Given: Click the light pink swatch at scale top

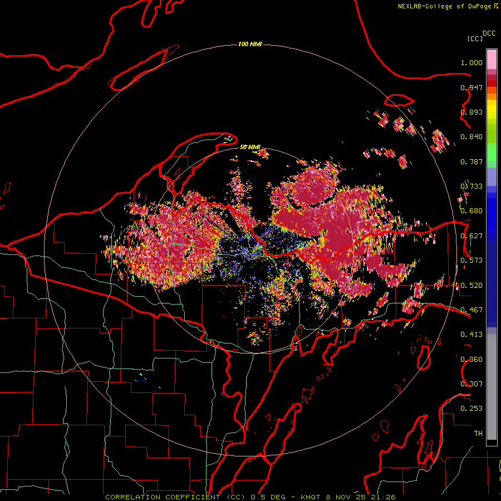Looking at the screenshot, I should 492,59.
